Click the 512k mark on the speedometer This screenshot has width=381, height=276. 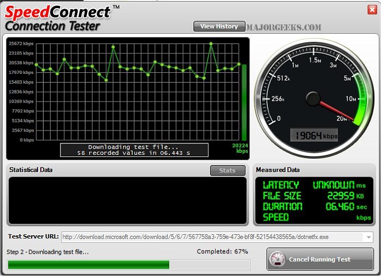(x=283, y=78)
